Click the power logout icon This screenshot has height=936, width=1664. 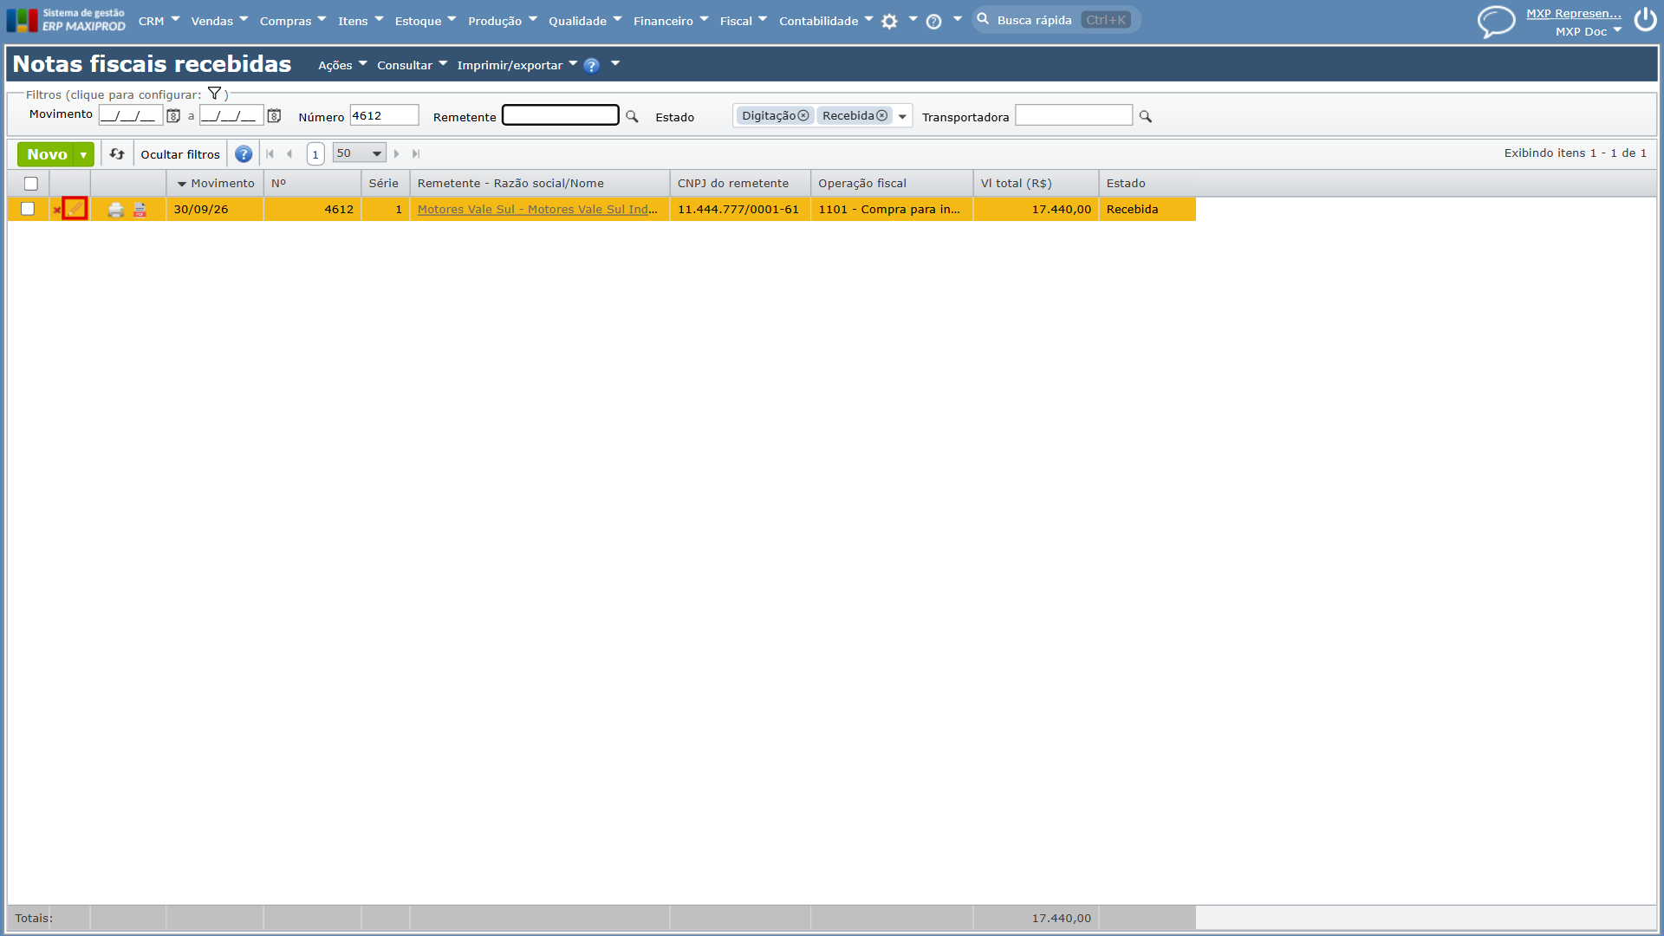[x=1645, y=20]
